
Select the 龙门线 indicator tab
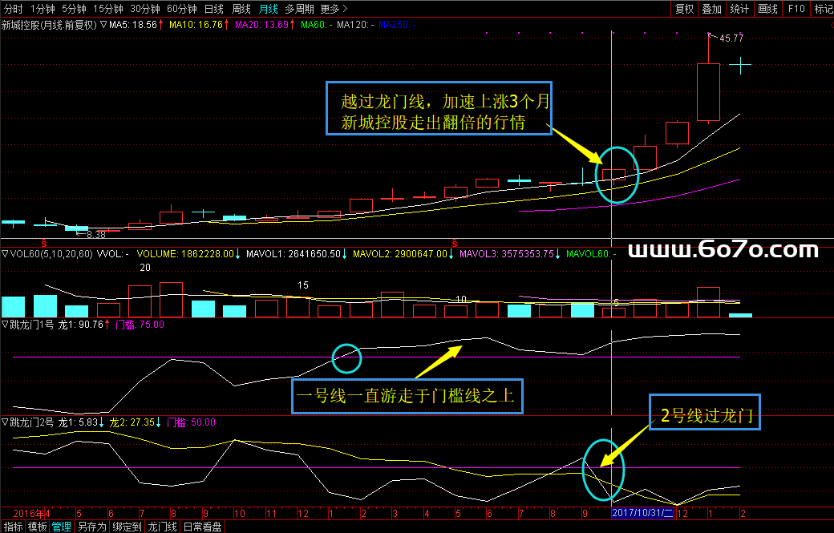(162, 527)
